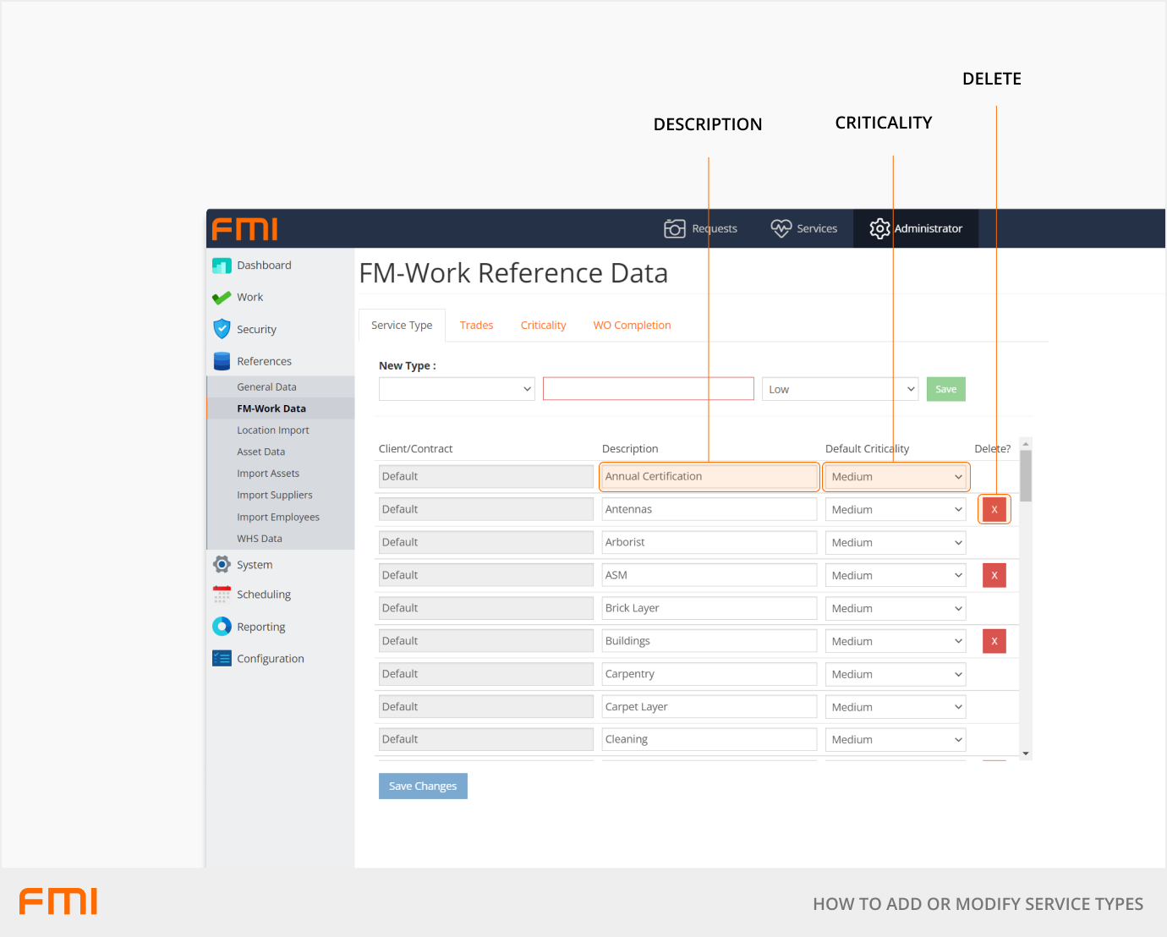Open Requests from the top navigation
The width and height of the screenshot is (1167, 937).
pyautogui.click(x=700, y=228)
